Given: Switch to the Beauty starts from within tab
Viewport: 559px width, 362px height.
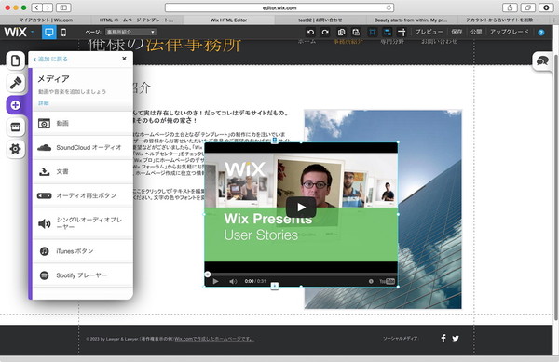Looking at the screenshot, I should 410,20.
